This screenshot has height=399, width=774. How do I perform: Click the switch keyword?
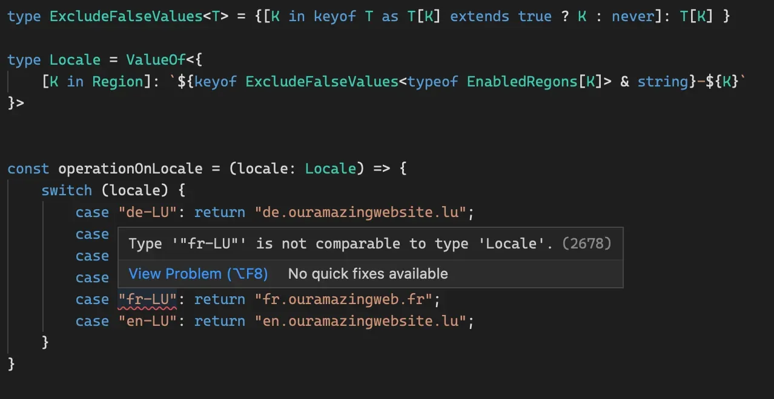click(67, 190)
